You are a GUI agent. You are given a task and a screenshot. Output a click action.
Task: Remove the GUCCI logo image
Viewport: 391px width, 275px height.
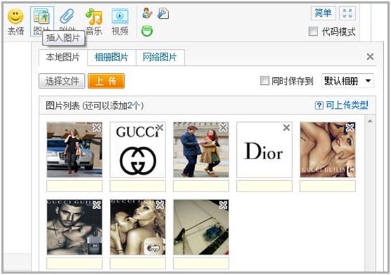[x=160, y=128]
